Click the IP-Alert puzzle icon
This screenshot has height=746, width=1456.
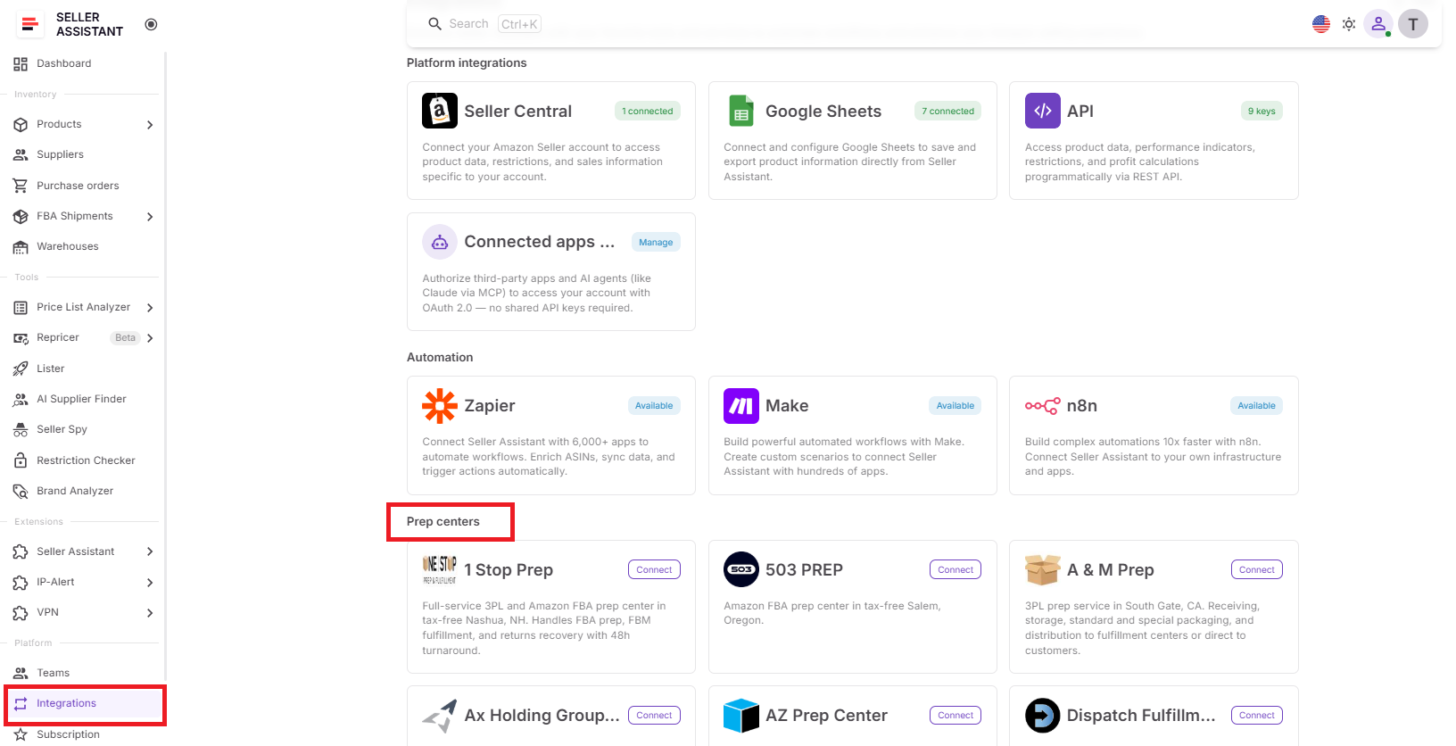pos(21,583)
